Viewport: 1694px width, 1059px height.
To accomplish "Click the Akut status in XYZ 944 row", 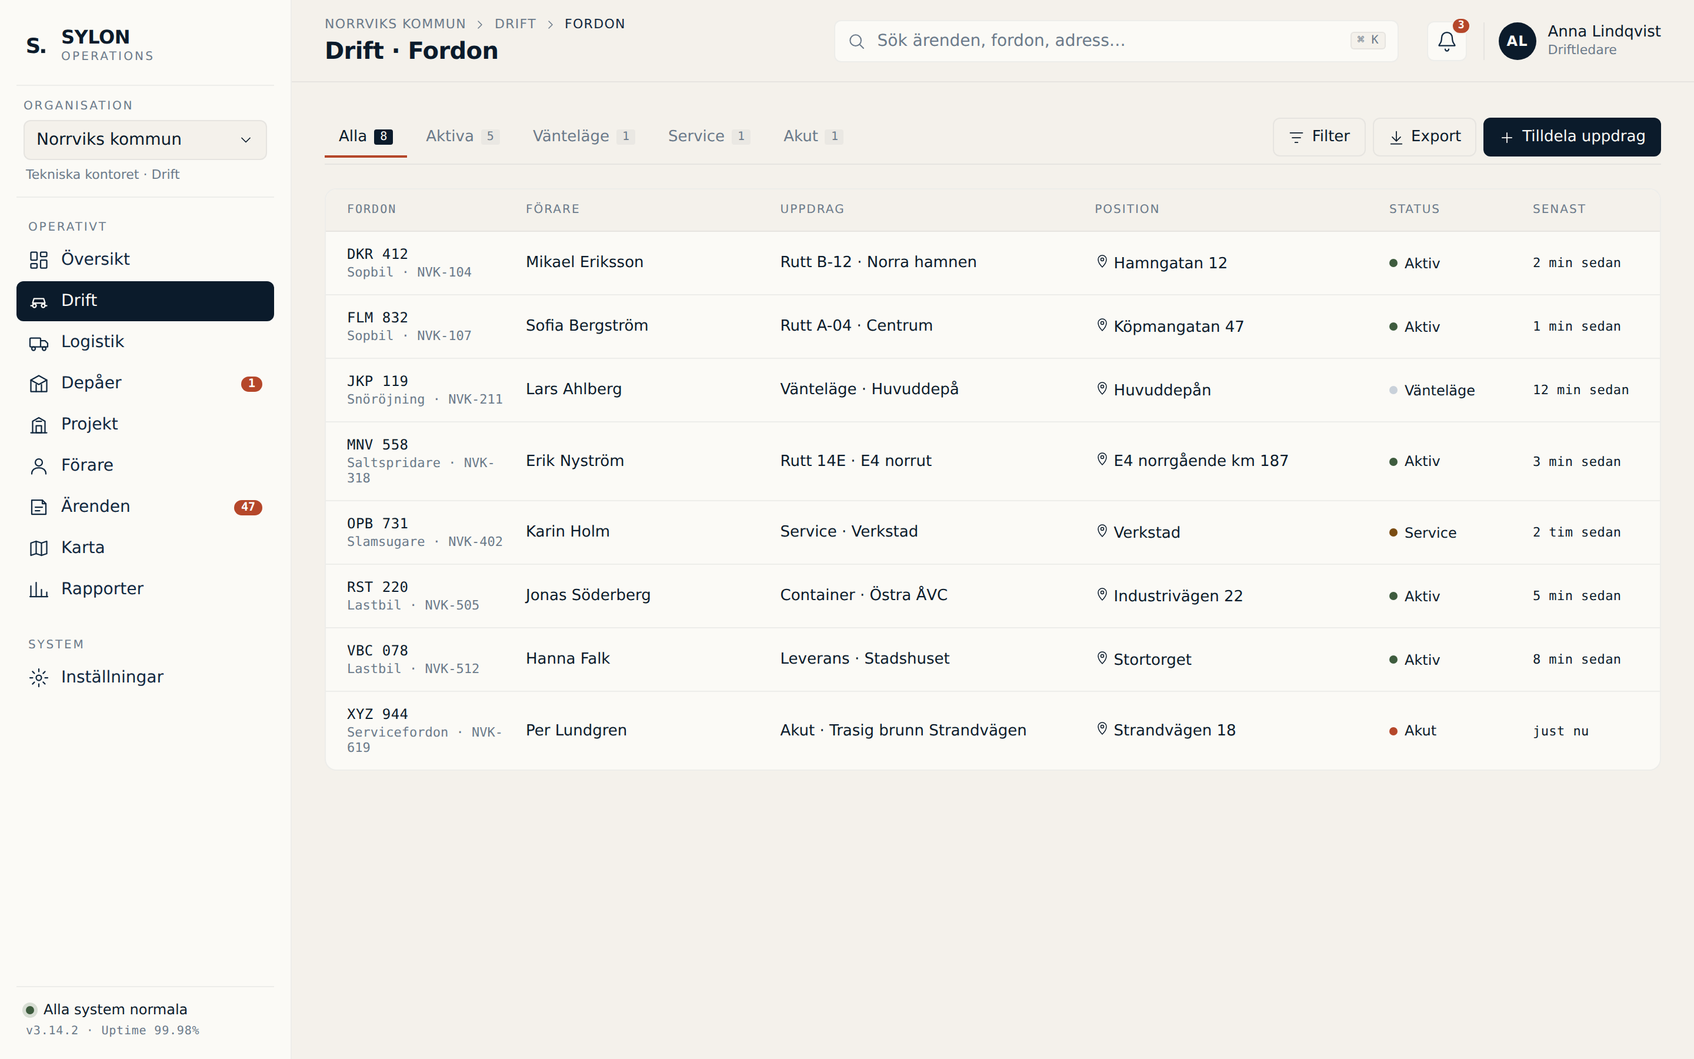I will (1413, 731).
